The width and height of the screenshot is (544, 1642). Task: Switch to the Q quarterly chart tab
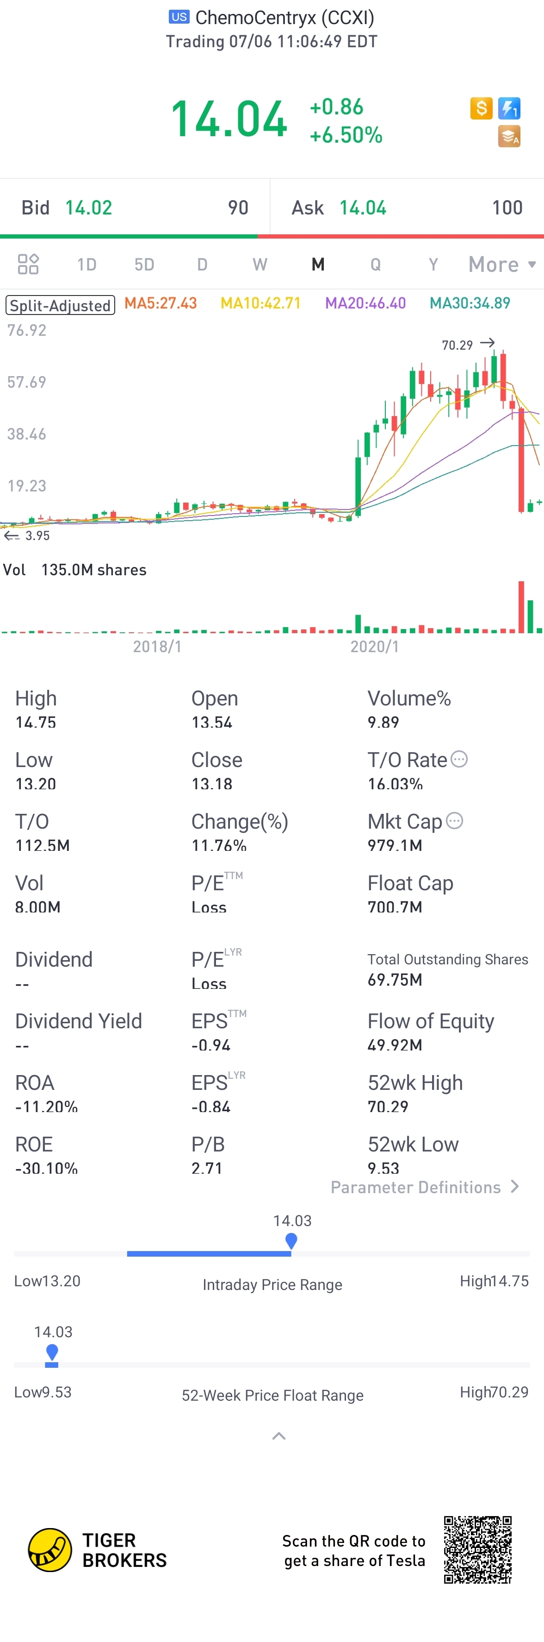(376, 264)
